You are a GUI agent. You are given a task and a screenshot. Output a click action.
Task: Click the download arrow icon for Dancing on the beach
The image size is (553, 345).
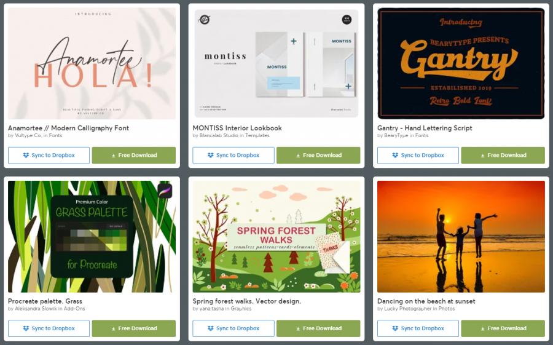pyautogui.click(x=482, y=329)
